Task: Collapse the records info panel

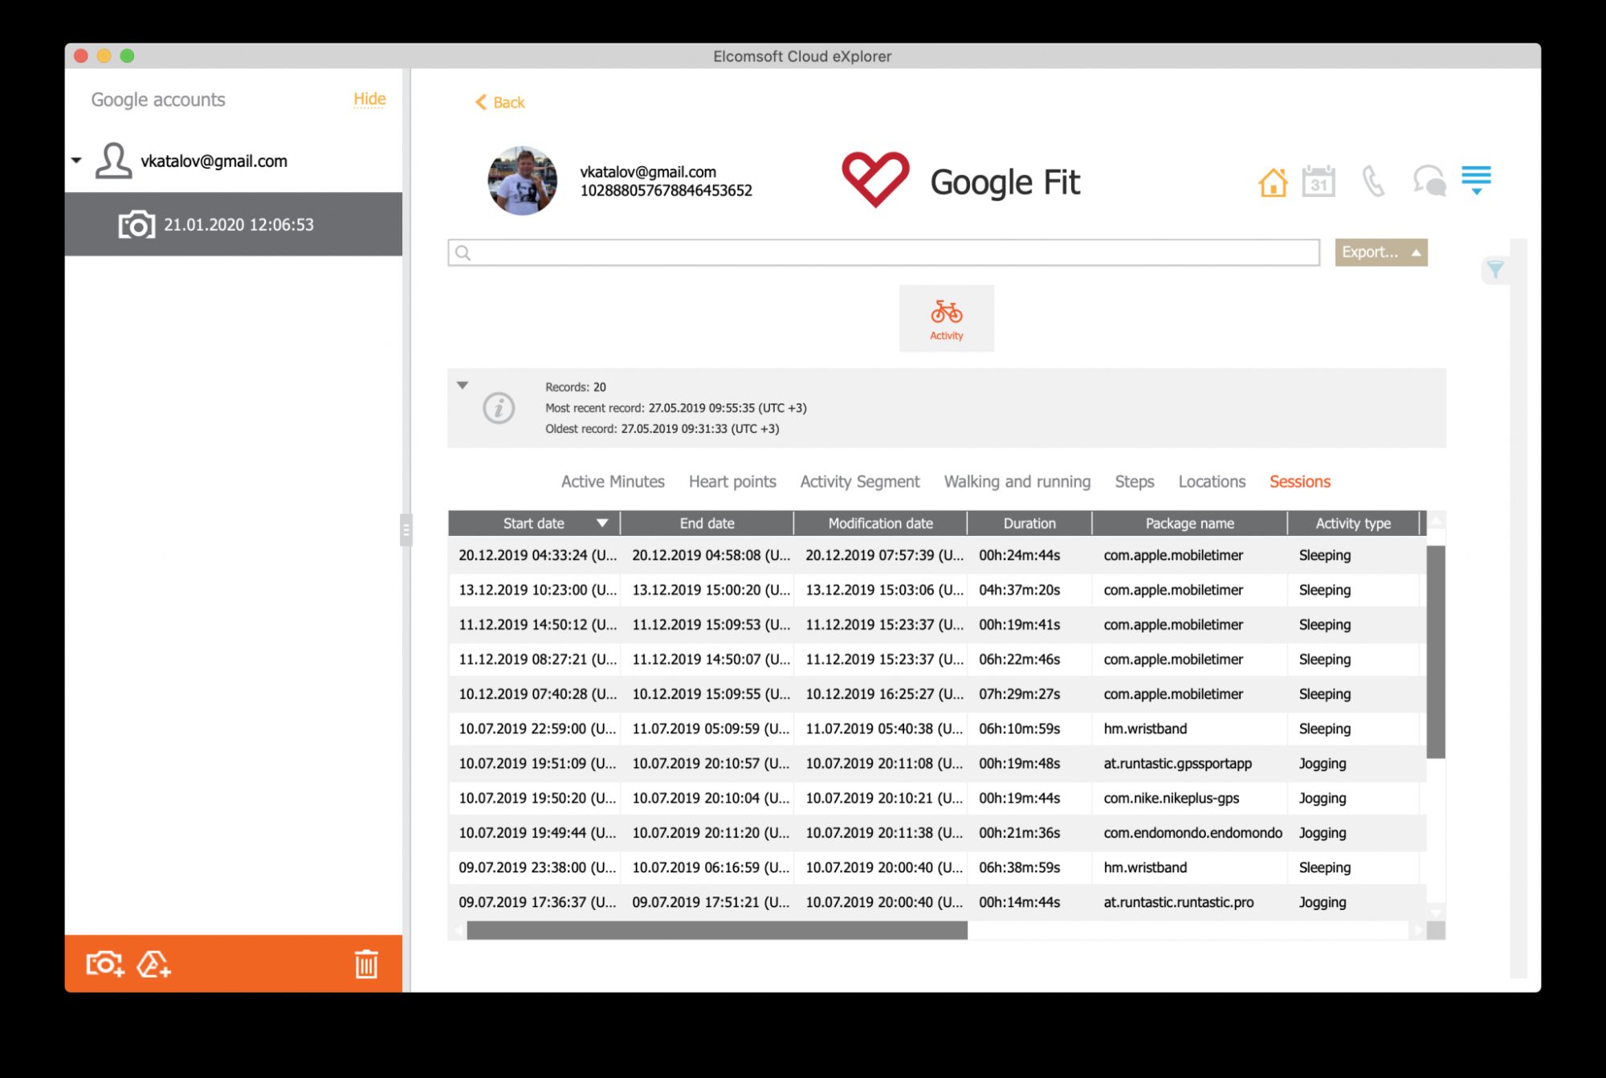Action: 463,386
